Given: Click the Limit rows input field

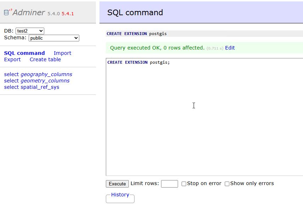Looking at the screenshot, I should pyautogui.click(x=169, y=184).
